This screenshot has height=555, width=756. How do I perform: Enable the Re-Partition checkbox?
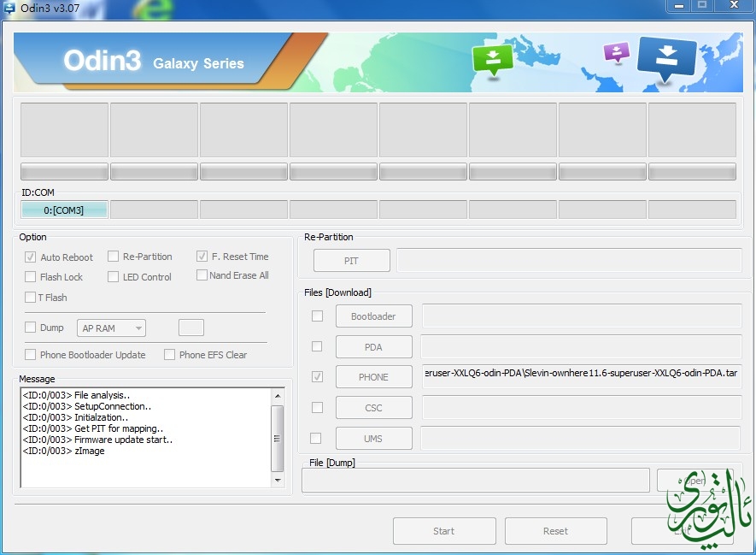113,257
